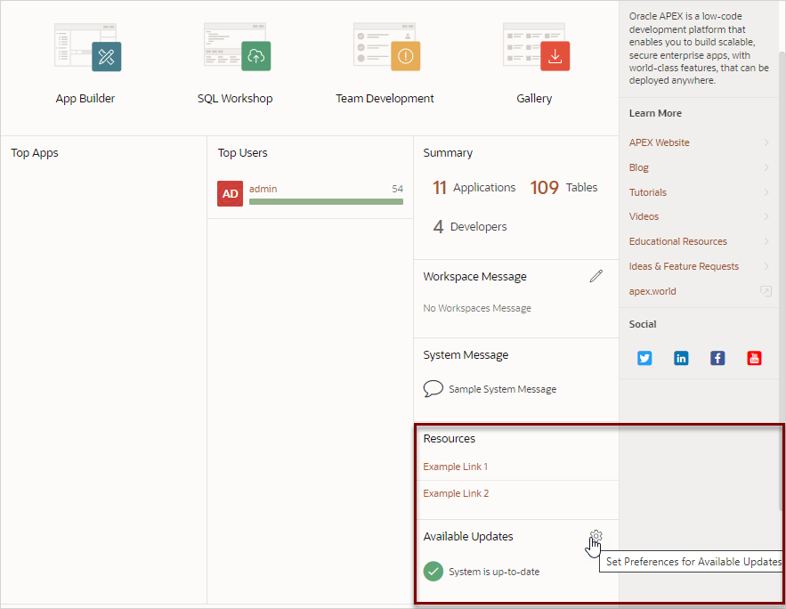The image size is (786, 609).
Task: Open the APEX Website link
Action: (660, 142)
